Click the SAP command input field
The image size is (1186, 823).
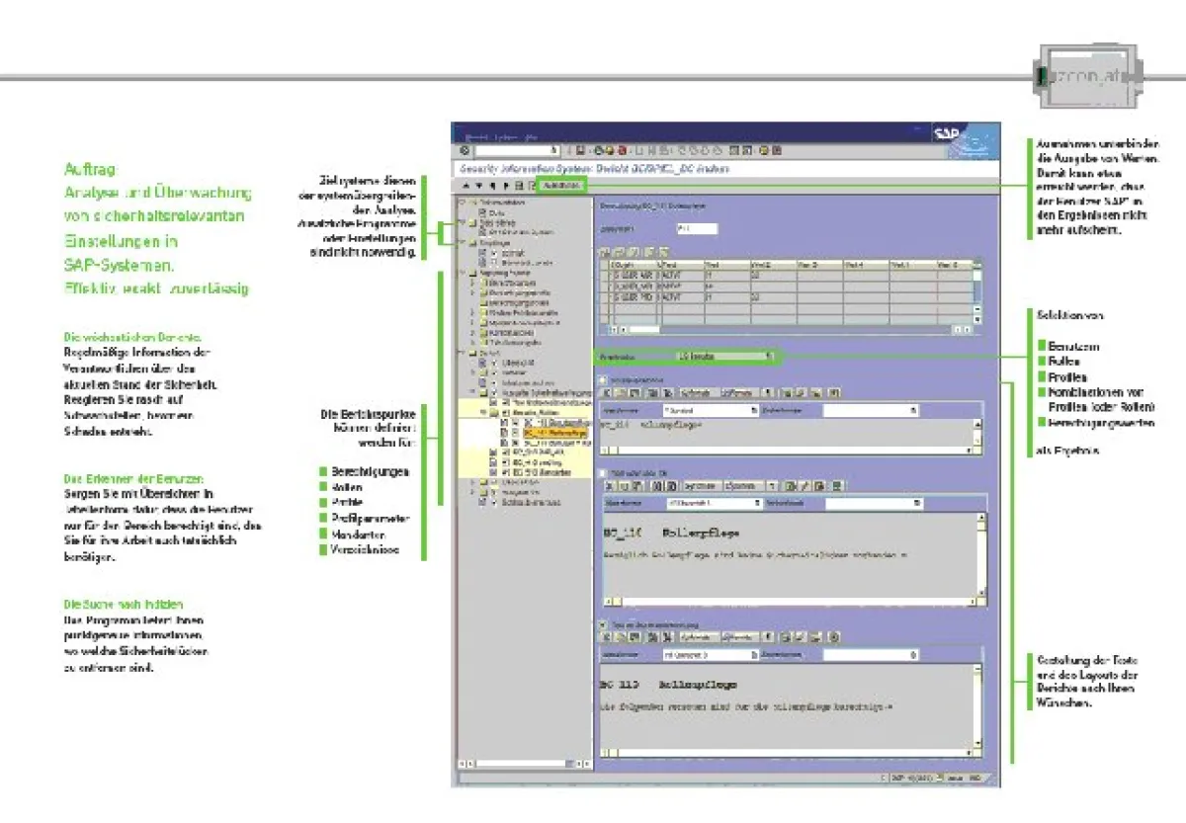[x=514, y=150]
